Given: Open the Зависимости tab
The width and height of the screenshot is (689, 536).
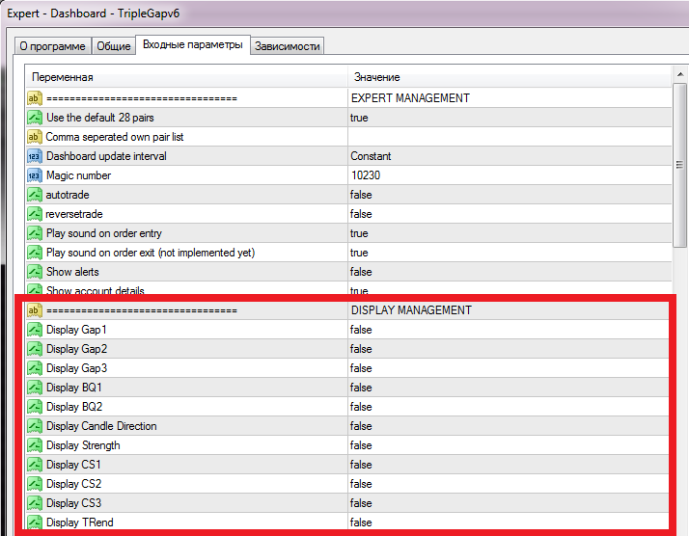Looking at the screenshot, I should click(288, 46).
